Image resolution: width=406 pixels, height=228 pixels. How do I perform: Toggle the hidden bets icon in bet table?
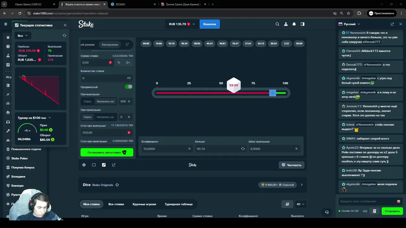287,204
